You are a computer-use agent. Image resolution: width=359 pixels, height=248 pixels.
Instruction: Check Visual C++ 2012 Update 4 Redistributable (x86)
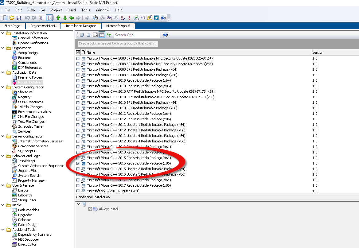(x=78, y=141)
